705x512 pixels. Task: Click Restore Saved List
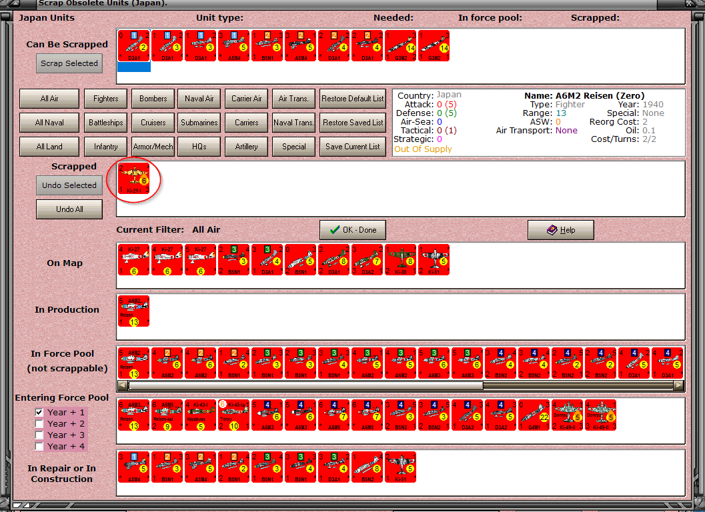click(353, 122)
